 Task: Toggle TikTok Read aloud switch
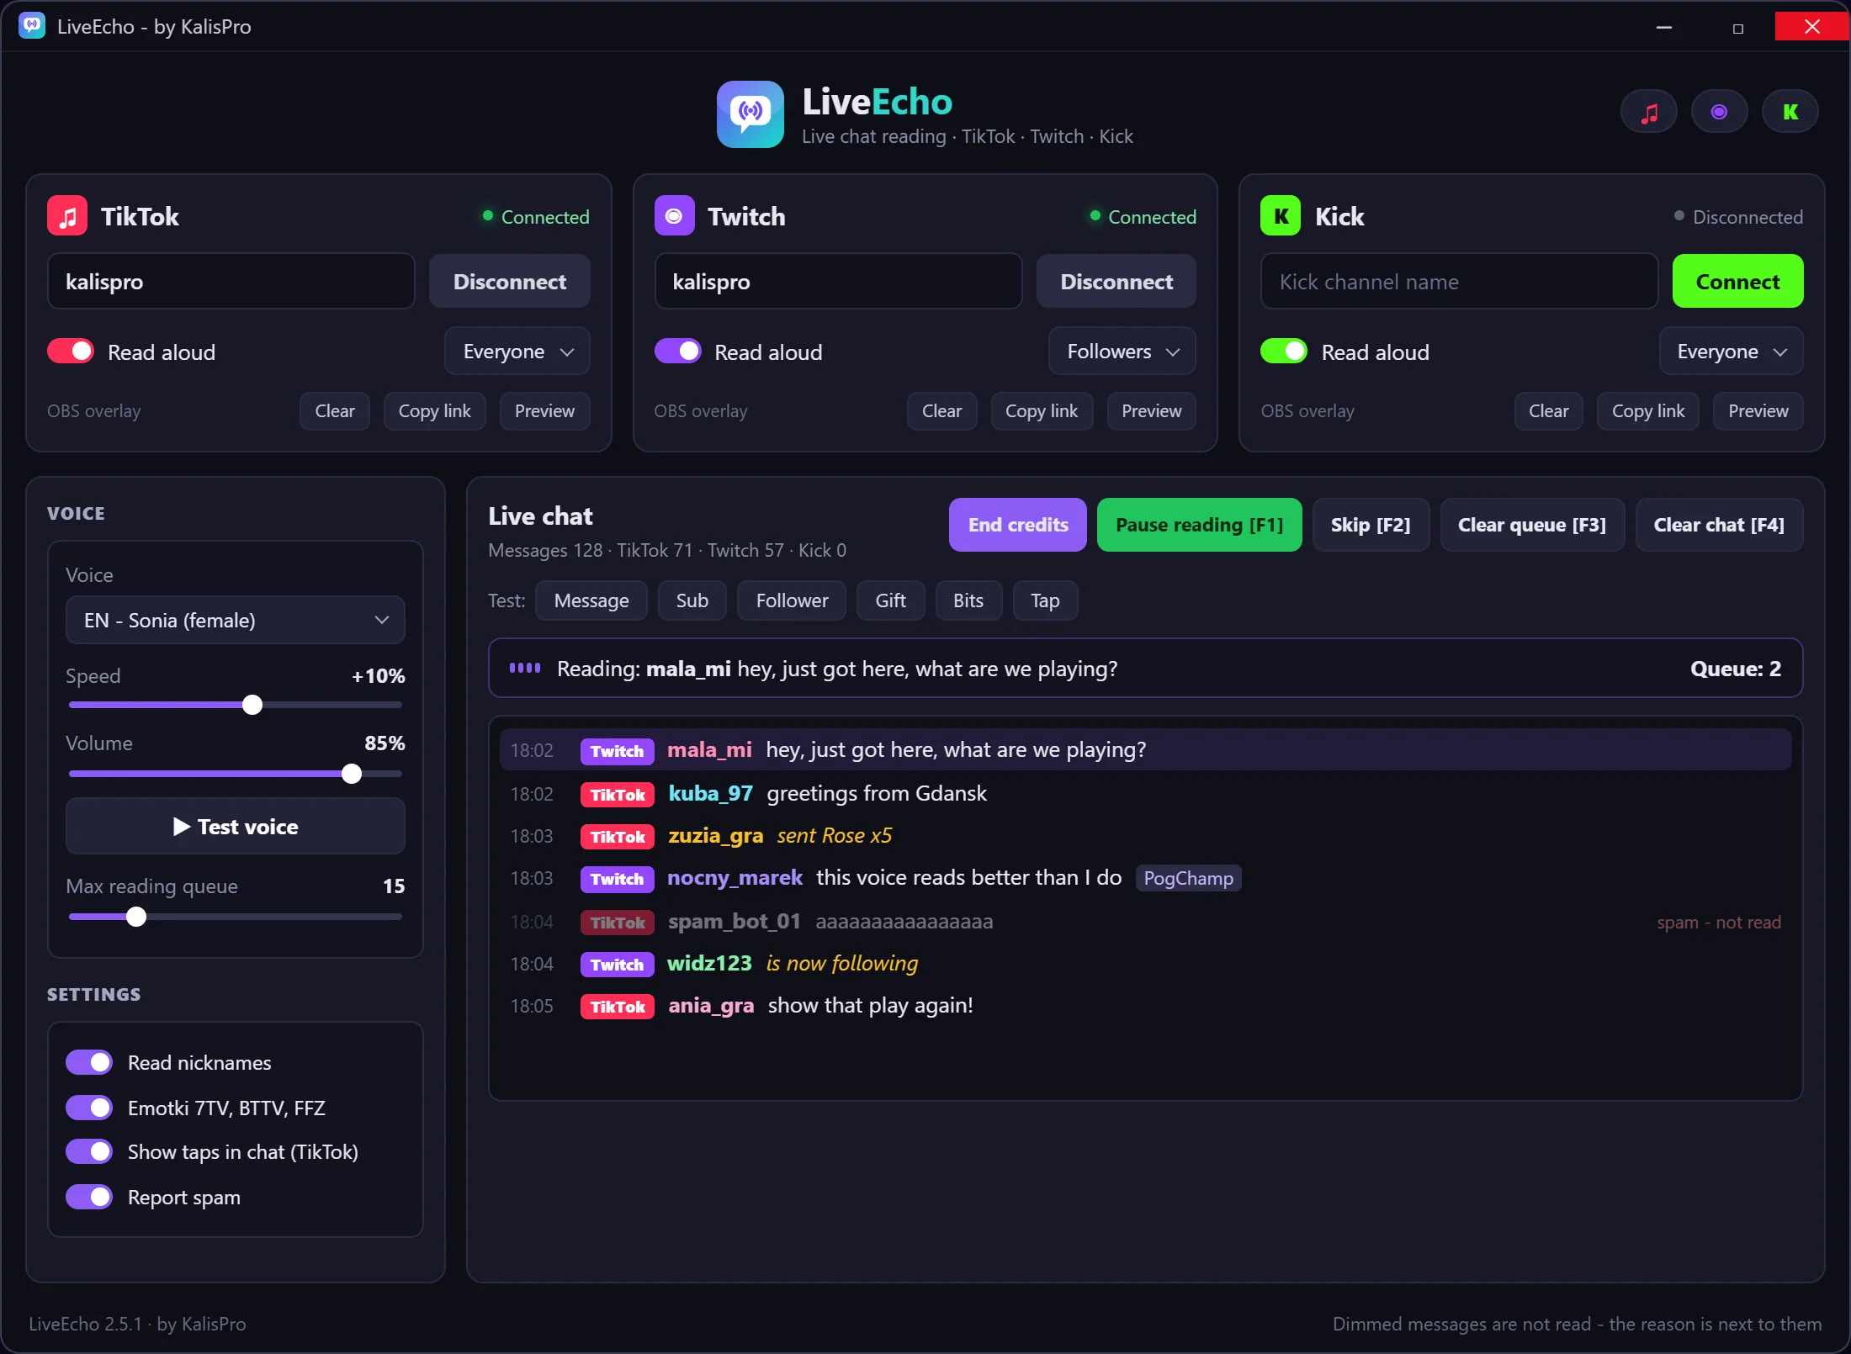click(71, 352)
